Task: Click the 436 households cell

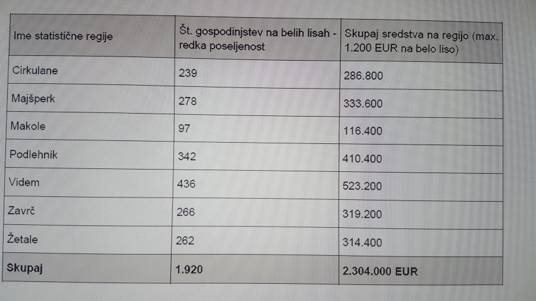Action: pos(186,184)
